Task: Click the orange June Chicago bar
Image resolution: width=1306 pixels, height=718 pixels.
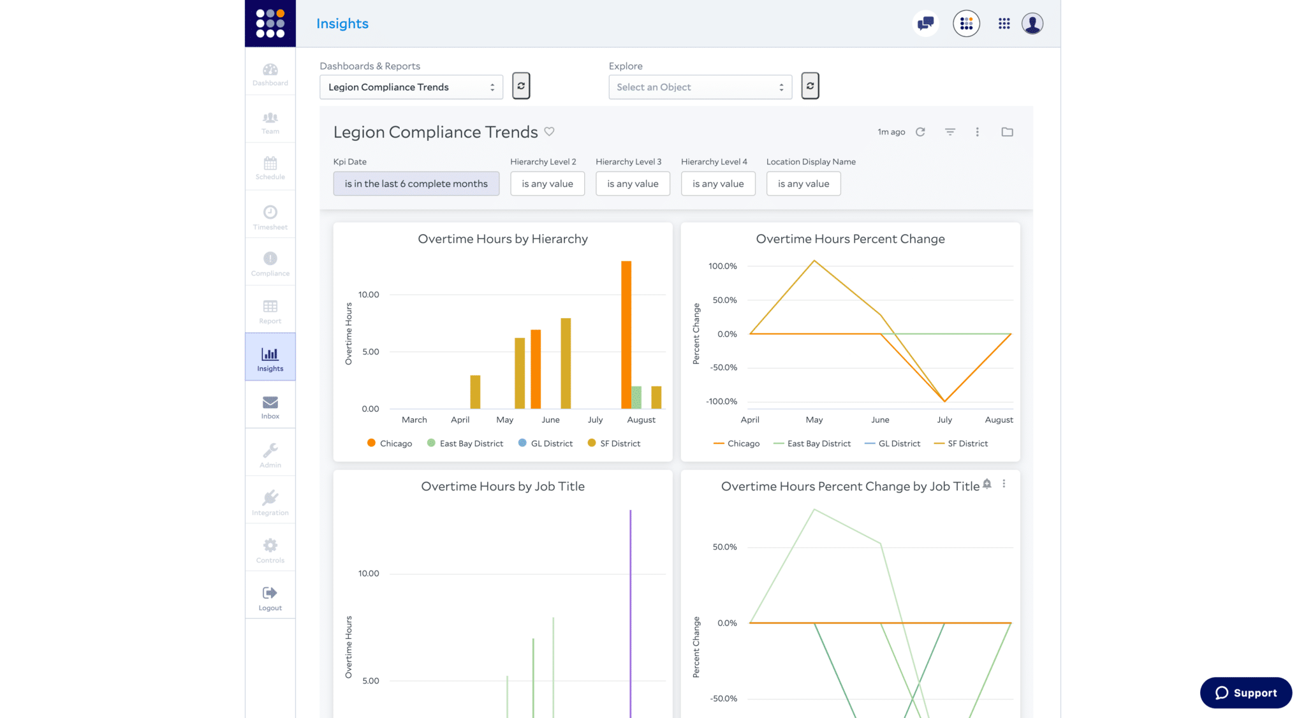Action: [536, 369]
